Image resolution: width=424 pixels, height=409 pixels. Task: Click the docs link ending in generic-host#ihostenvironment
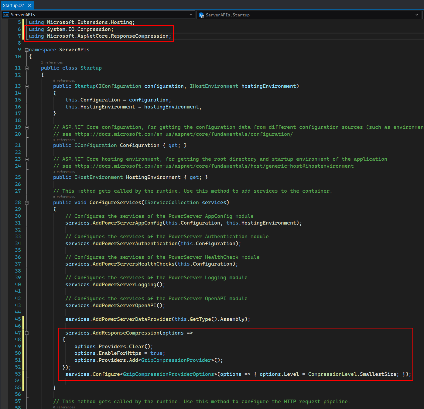(x=214, y=166)
